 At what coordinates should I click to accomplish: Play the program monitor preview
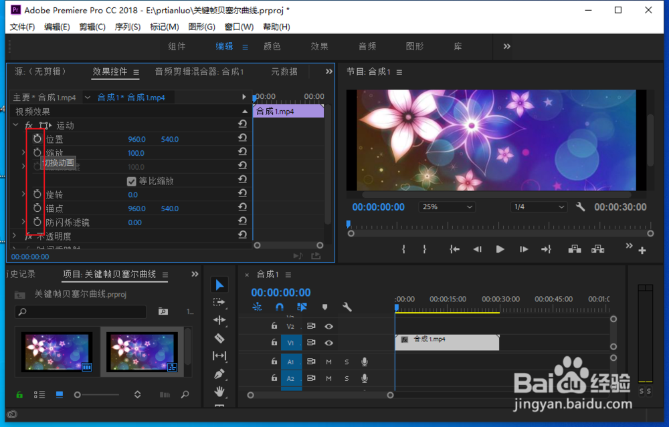[500, 249]
